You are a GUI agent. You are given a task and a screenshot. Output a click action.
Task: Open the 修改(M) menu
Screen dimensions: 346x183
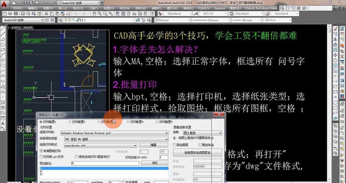coord(140,8)
